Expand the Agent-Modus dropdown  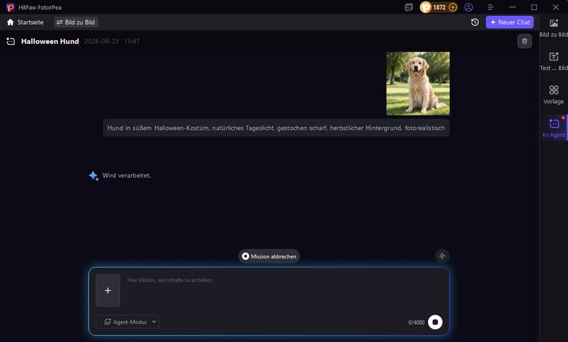pos(128,321)
